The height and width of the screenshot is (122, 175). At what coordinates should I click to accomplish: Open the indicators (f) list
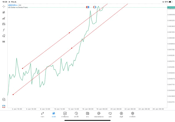(x=4, y=30)
